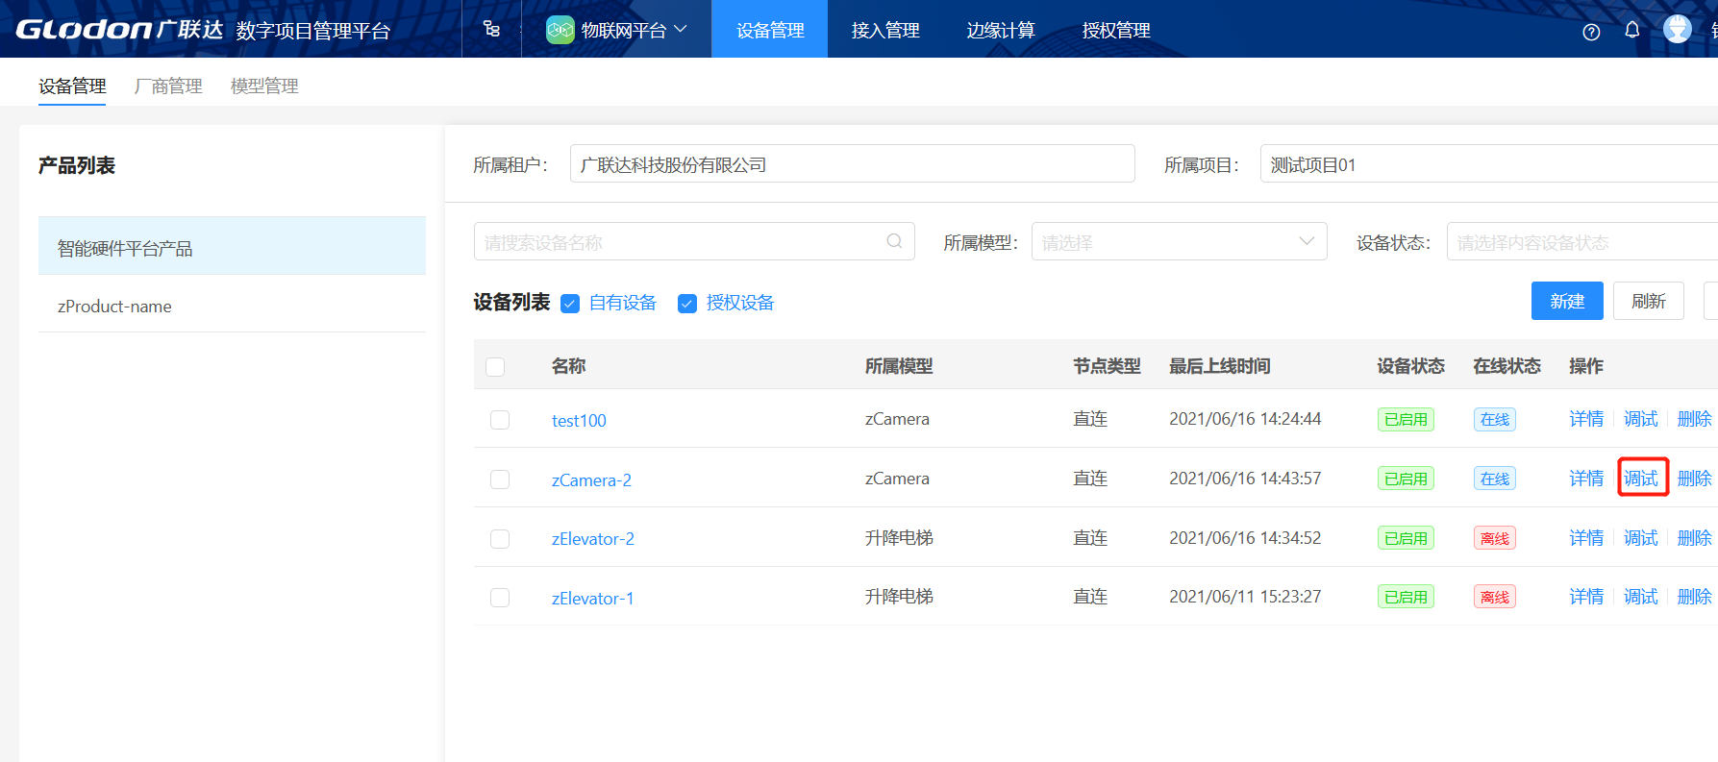The width and height of the screenshot is (1718, 762).
Task: Uncheck the 授权设备 checkbox
Action: point(687,304)
